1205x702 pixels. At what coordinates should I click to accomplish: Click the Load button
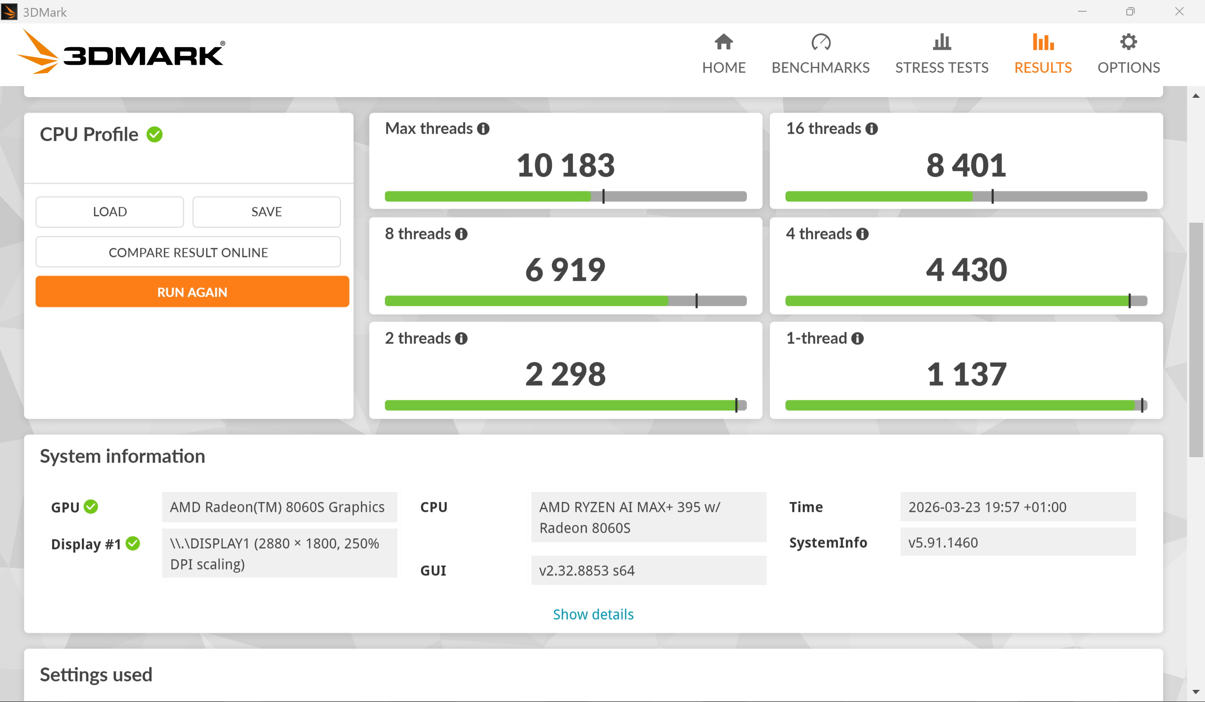[110, 211]
